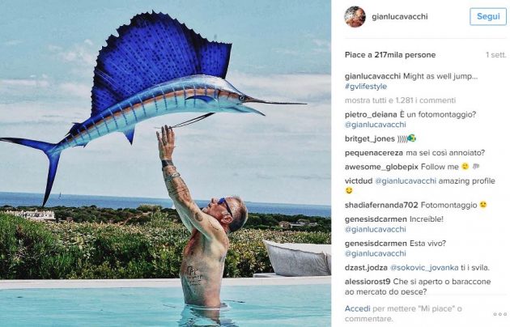
Task: Expand all 1.281 comments
Action: pyautogui.click(x=400, y=100)
